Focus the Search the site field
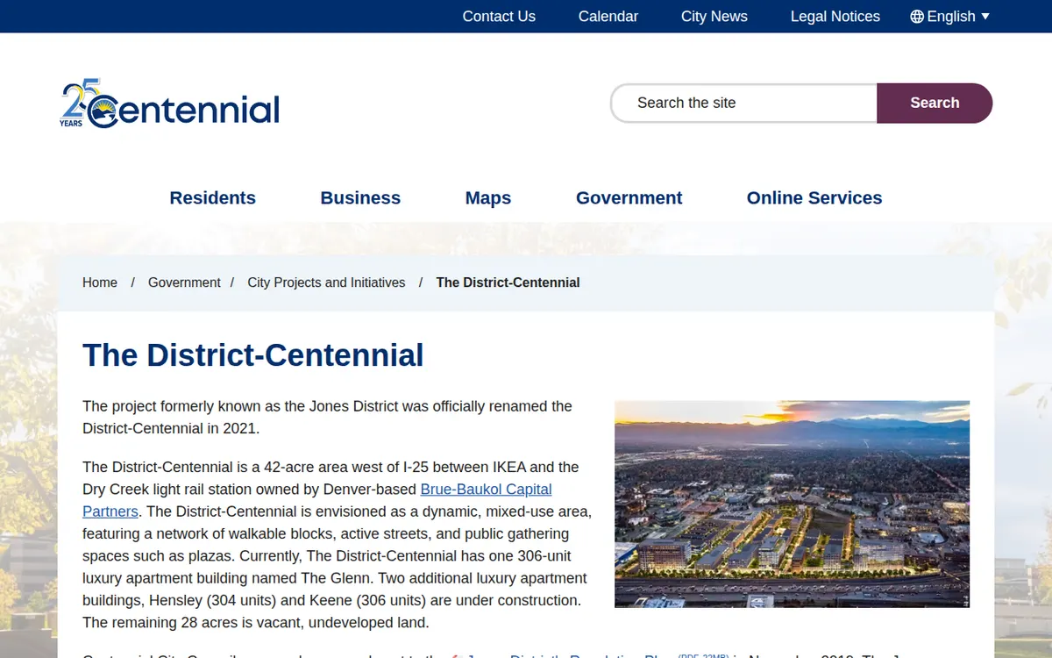 744,103
